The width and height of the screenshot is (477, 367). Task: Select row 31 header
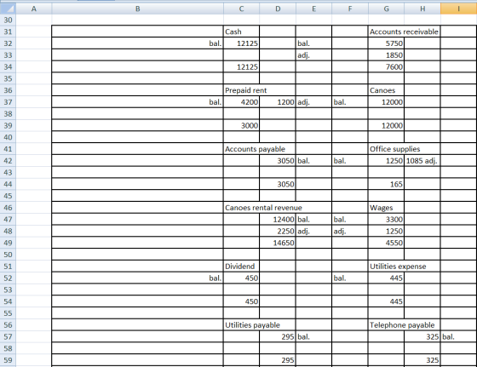[x=8, y=32]
